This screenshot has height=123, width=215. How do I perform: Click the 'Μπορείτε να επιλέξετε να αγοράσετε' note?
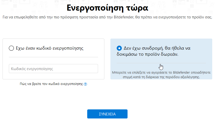[161, 75]
